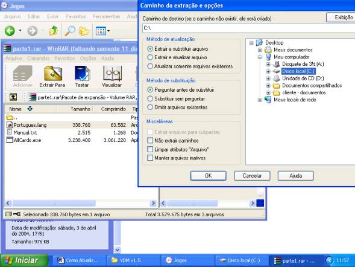The image size is (355, 267).
Task: Open WinRAR Opções menu
Action: click(x=88, y=59)
